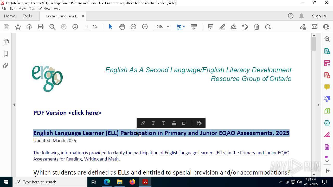Follow the PDF Version <click here> link
This screenshot has width=333, height=187.
67,113
